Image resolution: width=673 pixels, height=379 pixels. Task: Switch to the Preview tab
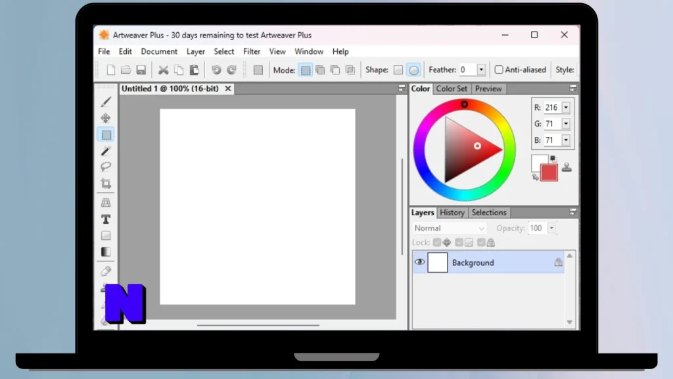pyautogui.click(x=488, y=89)
